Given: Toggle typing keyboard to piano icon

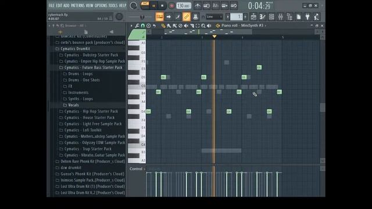Looking at the screenshot, I should [159, 17].
